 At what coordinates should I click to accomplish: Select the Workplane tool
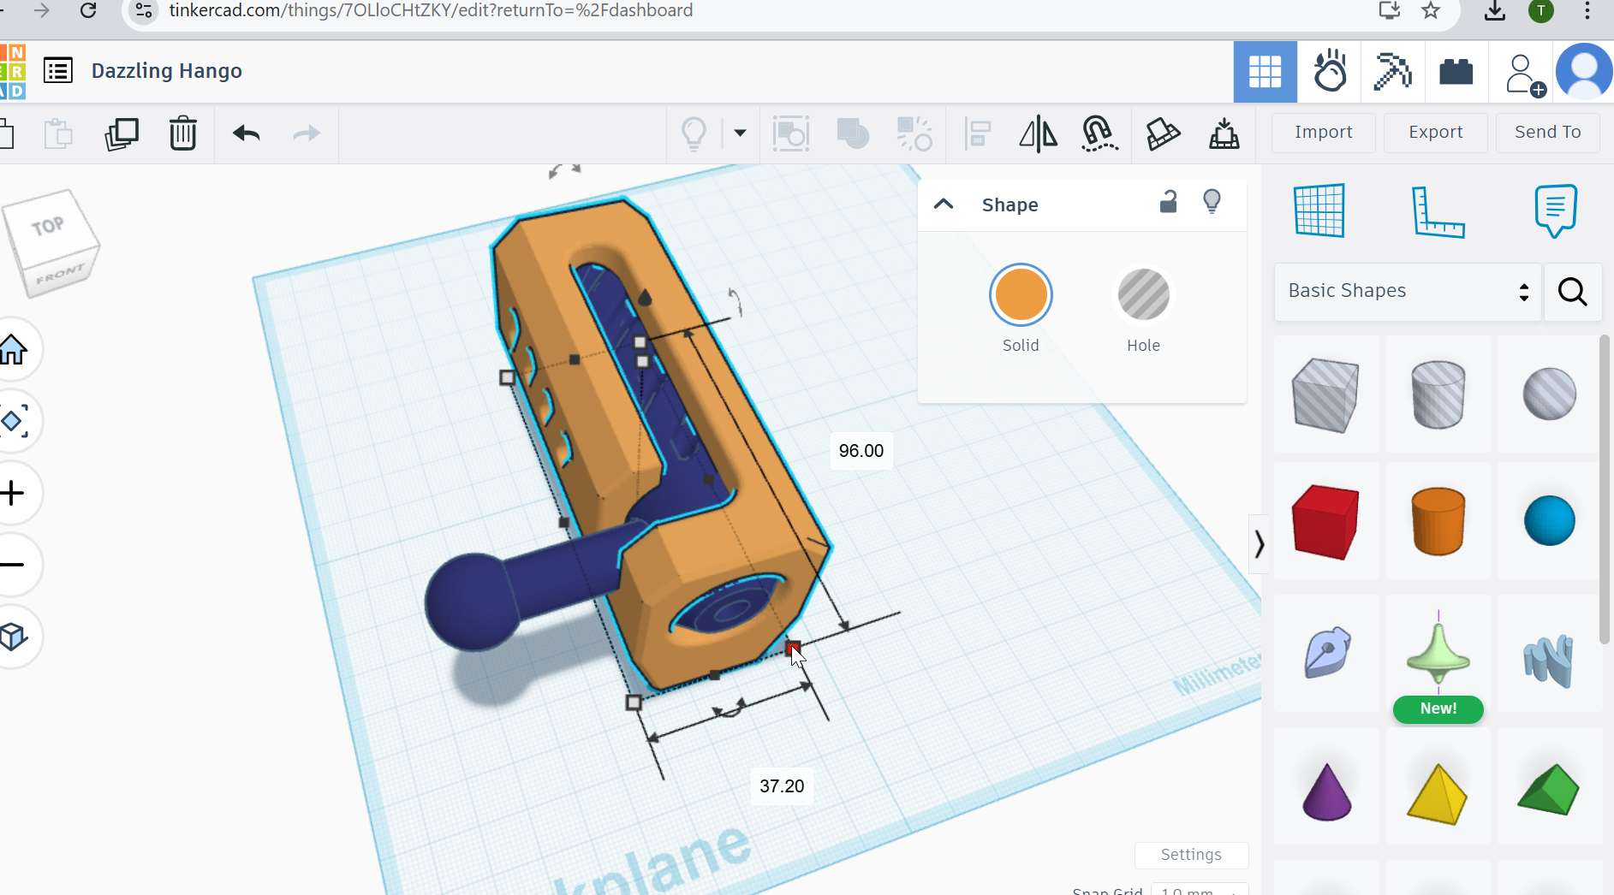(x=1319, y=210)
